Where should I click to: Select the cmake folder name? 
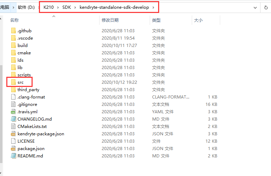(24, 53)
